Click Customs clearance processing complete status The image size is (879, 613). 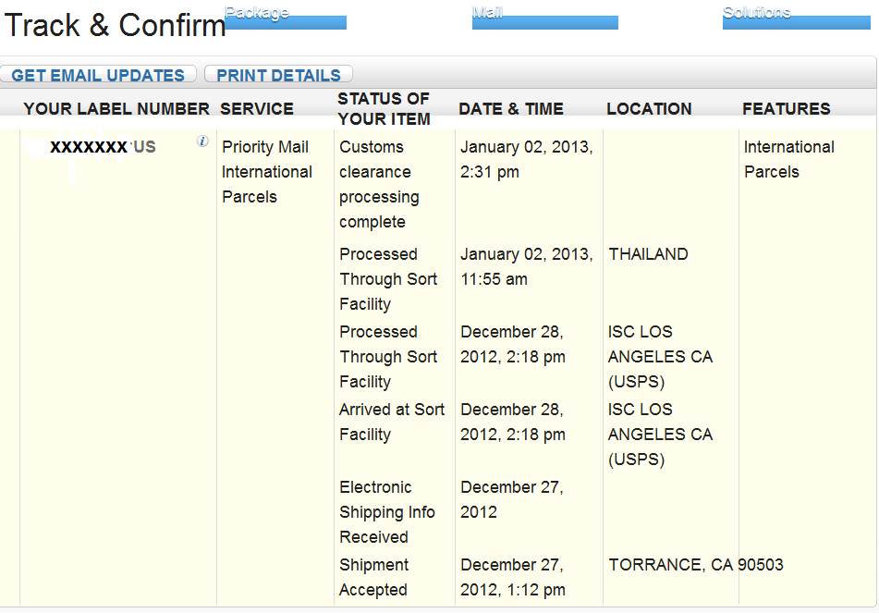click(x=379, y=184)
